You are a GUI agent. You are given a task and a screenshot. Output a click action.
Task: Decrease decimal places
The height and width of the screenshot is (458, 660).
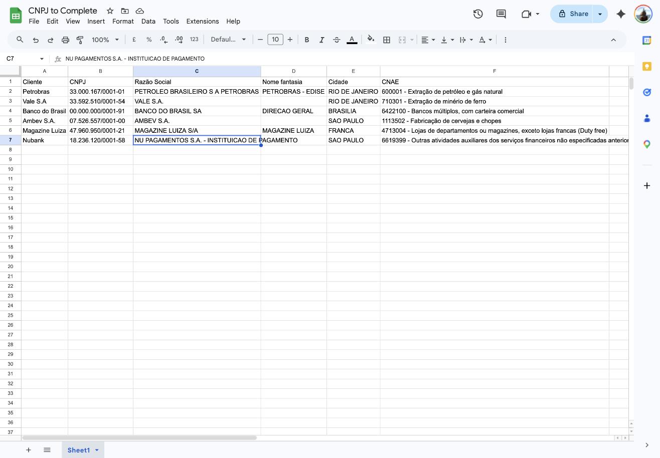point(163,40)
